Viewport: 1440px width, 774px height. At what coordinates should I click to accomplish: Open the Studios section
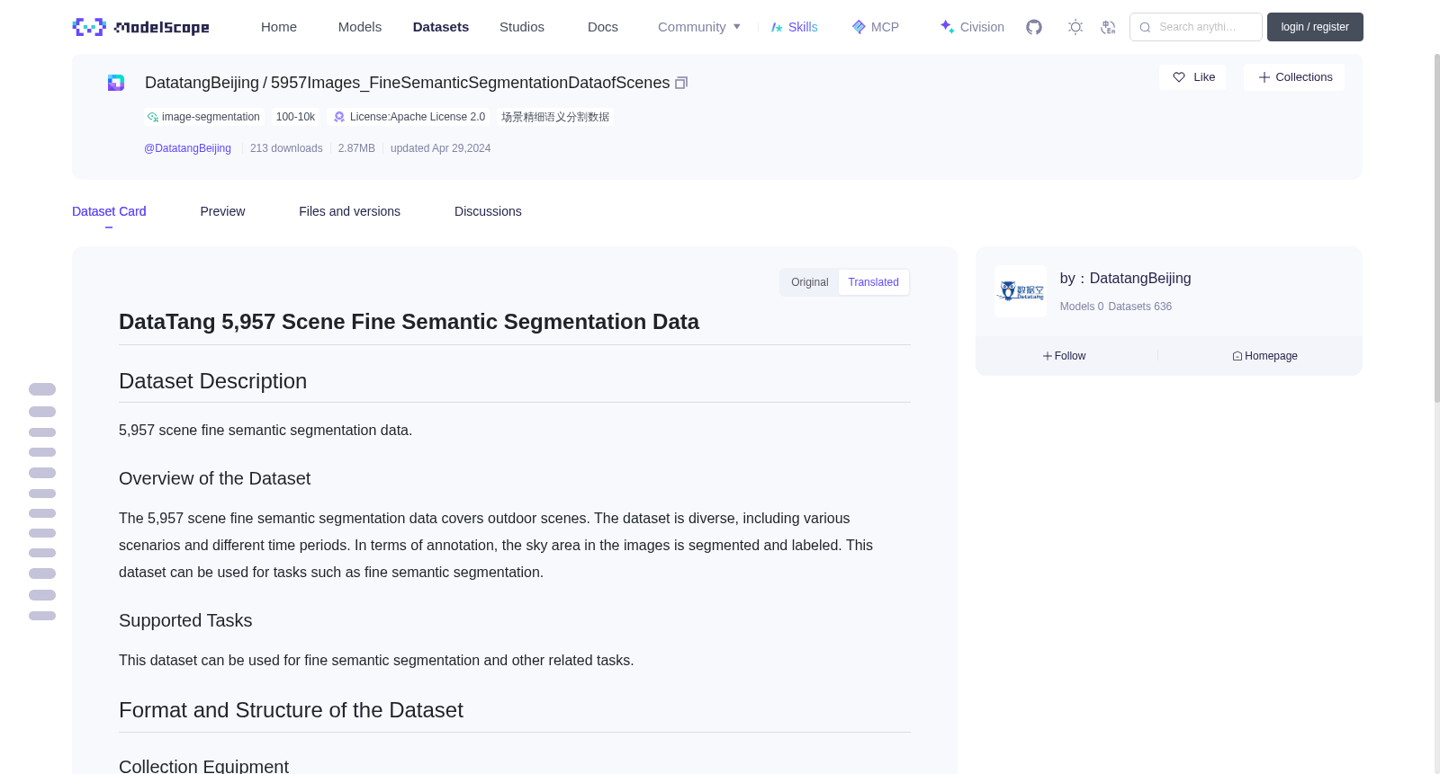click(522, 27)
